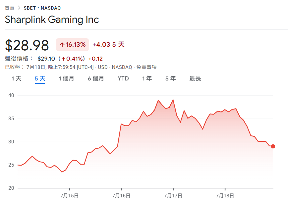Click the up arrow in 16.13% badge
The image size is (288, 204).
(62, 45)
